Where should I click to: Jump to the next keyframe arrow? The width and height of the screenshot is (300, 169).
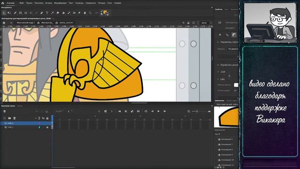point(112,111)
